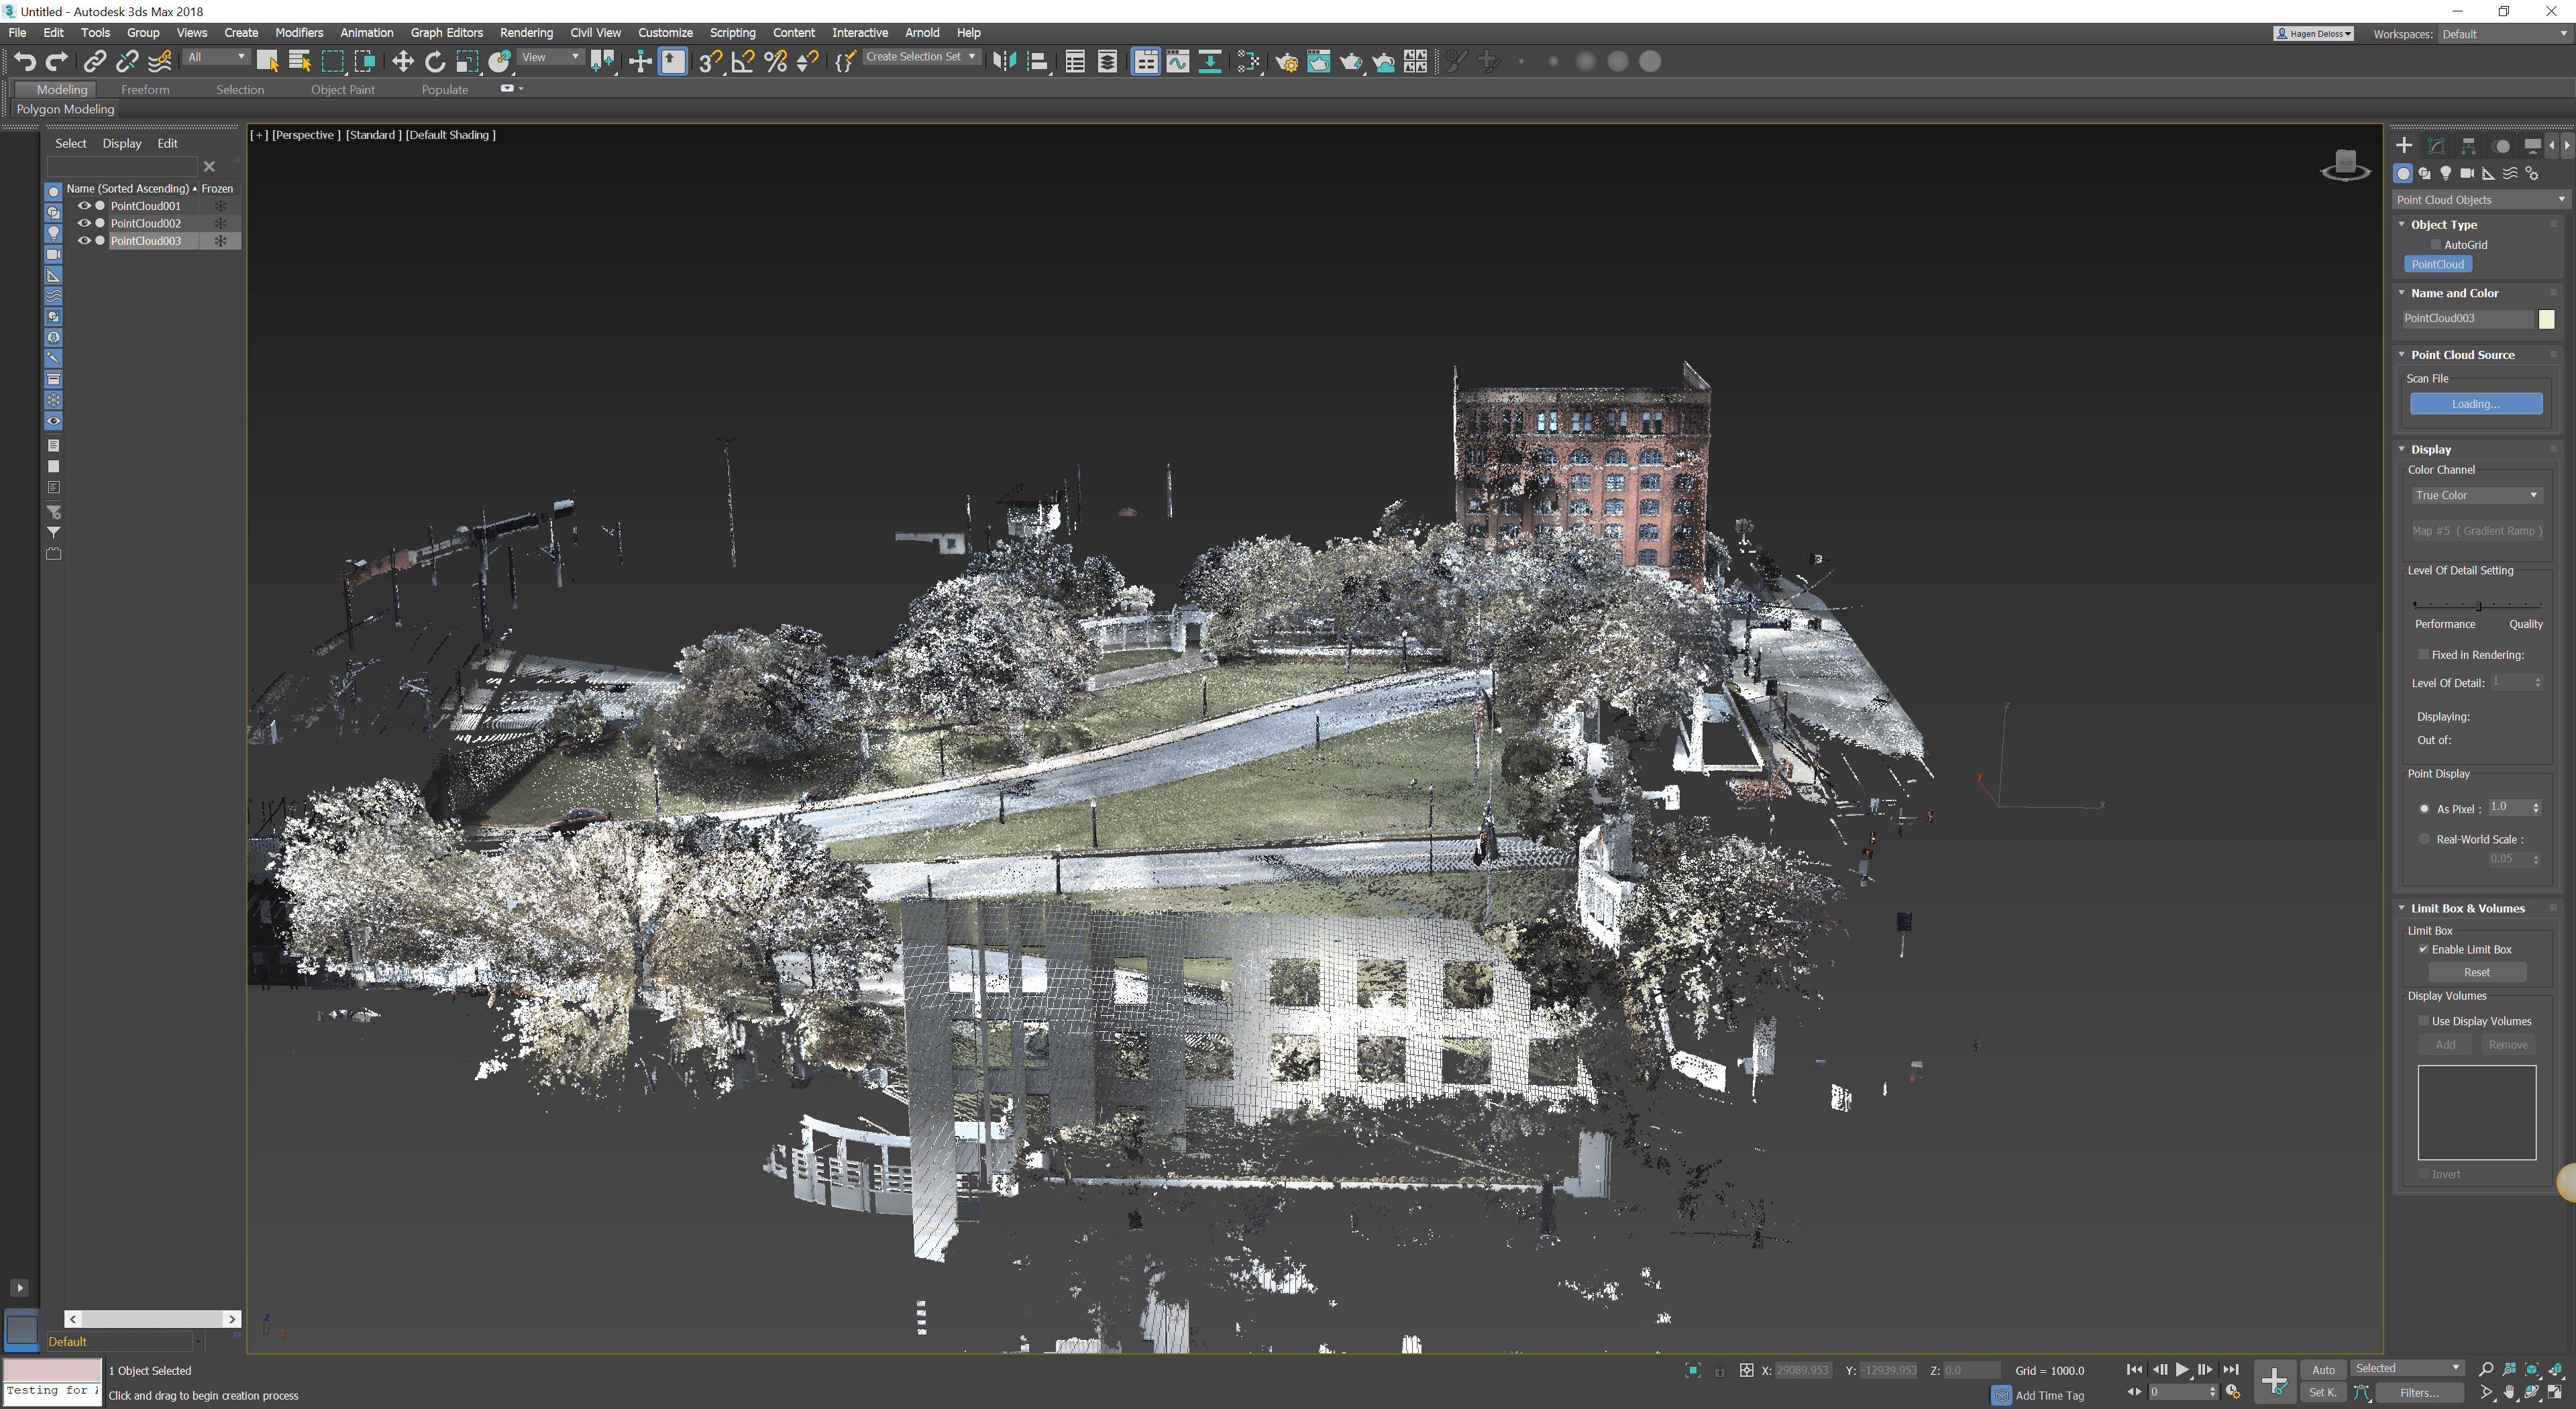Click the Select by Name icon
The height and width of the screenshot is (1409, 2576).
[x=299, y=62]
